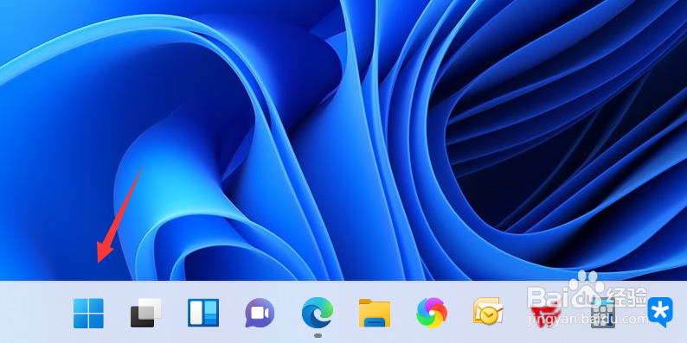Screen dimensions: 687x343
Task: Launch the colorful pinwheel app
Action: (x=432, y=313)
